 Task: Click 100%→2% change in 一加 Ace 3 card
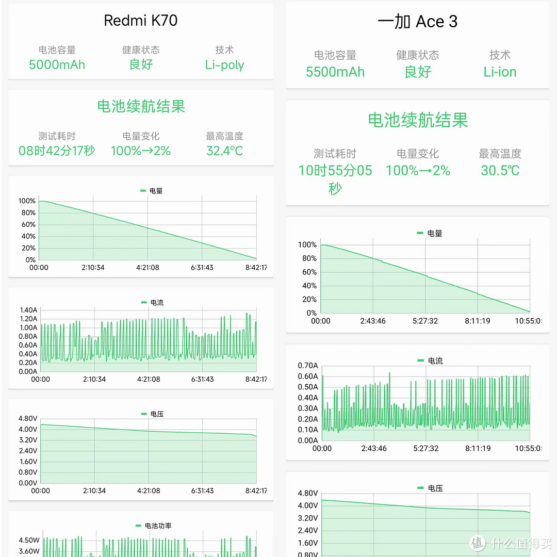[418, 171]
